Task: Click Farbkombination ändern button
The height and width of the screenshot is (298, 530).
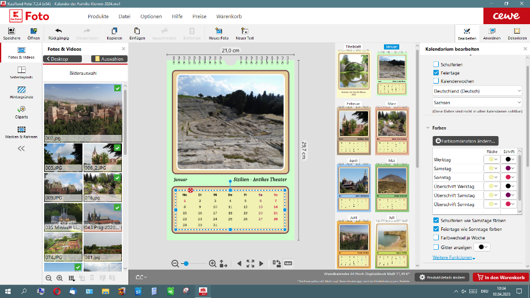Action: [465, 141]
